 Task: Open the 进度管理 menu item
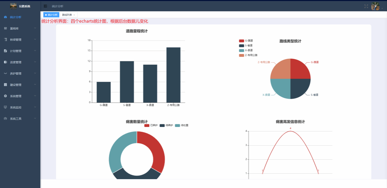tap(16, 62)
